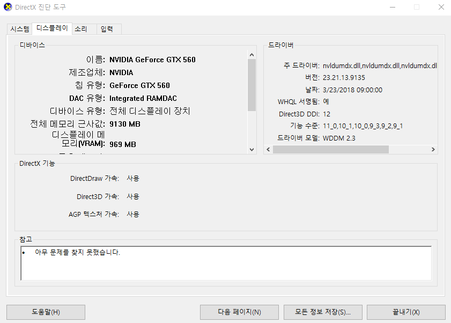Click the device panel vertical scrollbar thumb
451x323 pixels.
click(x=252, y=85)
